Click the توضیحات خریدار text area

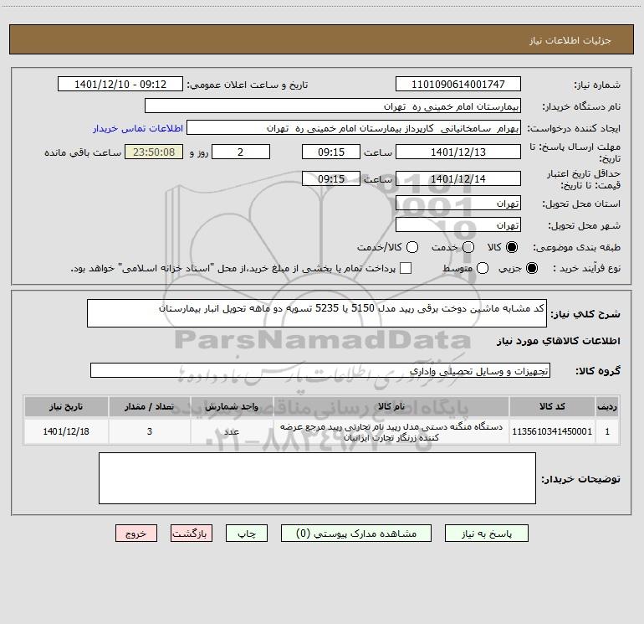317,478
